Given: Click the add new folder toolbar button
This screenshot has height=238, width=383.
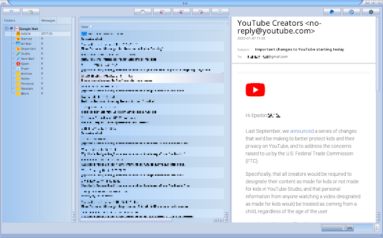Looking at the screenshot, I should click(31, 12).
